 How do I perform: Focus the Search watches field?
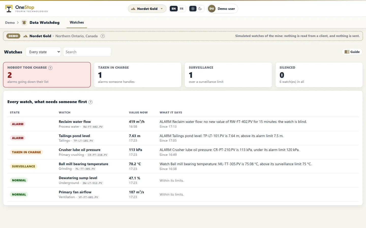87,52
